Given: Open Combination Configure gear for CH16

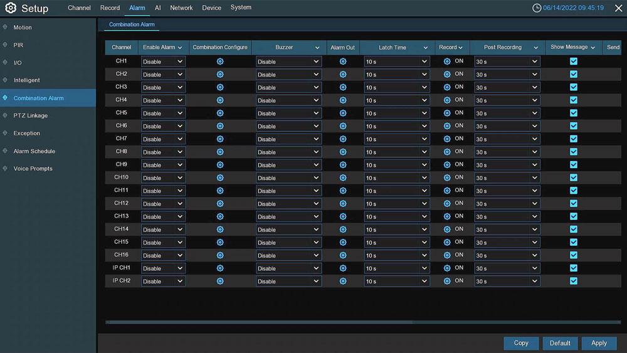Looking at the screenshot, I should tap(220, 255).
